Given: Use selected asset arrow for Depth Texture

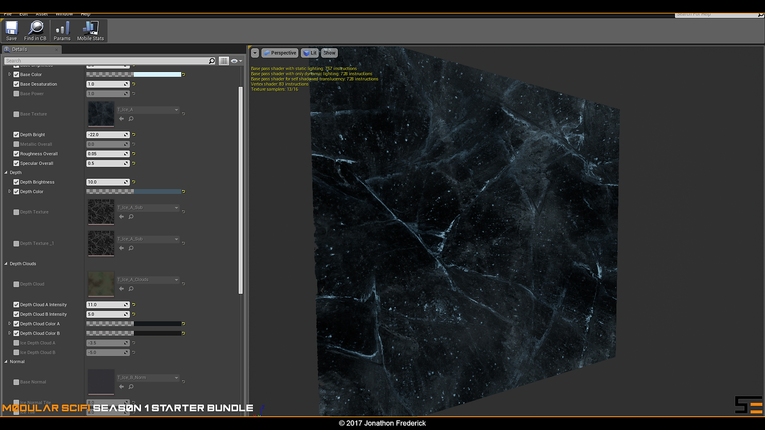Looking at the screenshot, I should (x=121, y=217).
